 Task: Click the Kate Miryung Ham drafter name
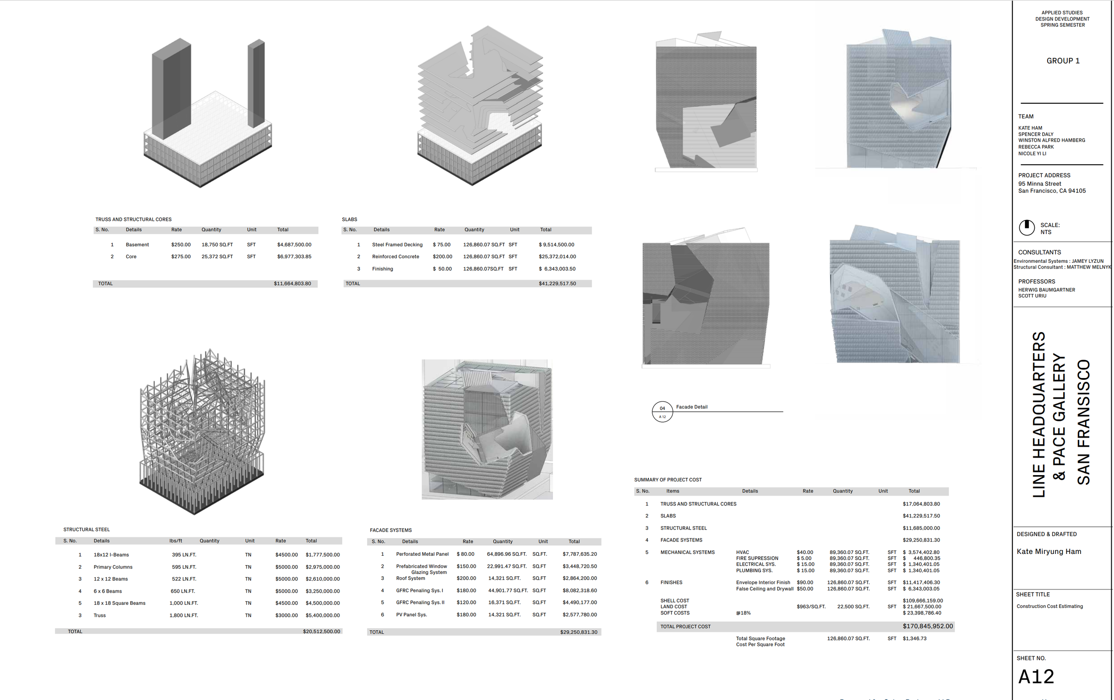[1048, 551]
